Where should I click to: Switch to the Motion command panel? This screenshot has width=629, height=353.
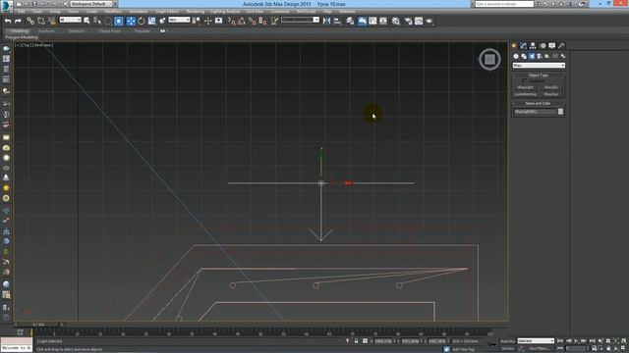(x=543, y=46)
